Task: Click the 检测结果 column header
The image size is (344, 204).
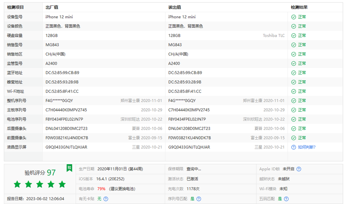Action: point(299,7)
